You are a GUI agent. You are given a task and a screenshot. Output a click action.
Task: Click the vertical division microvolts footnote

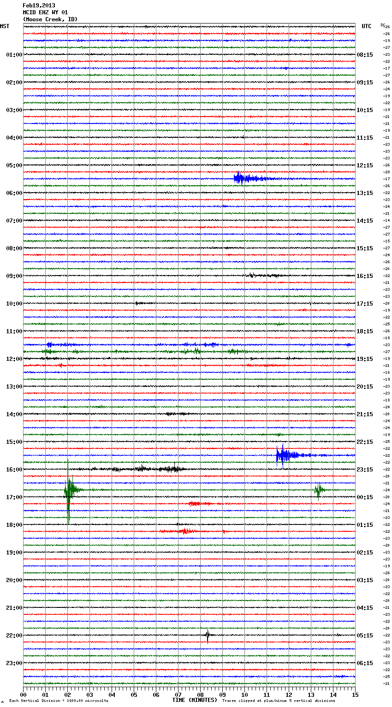point(59,701)
